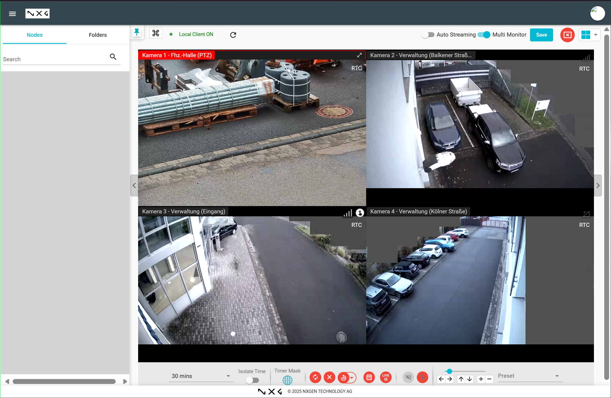This screenshot has width=611, height=398.
Task: Click the calendar playback icon
Action: tap(369, 377)
